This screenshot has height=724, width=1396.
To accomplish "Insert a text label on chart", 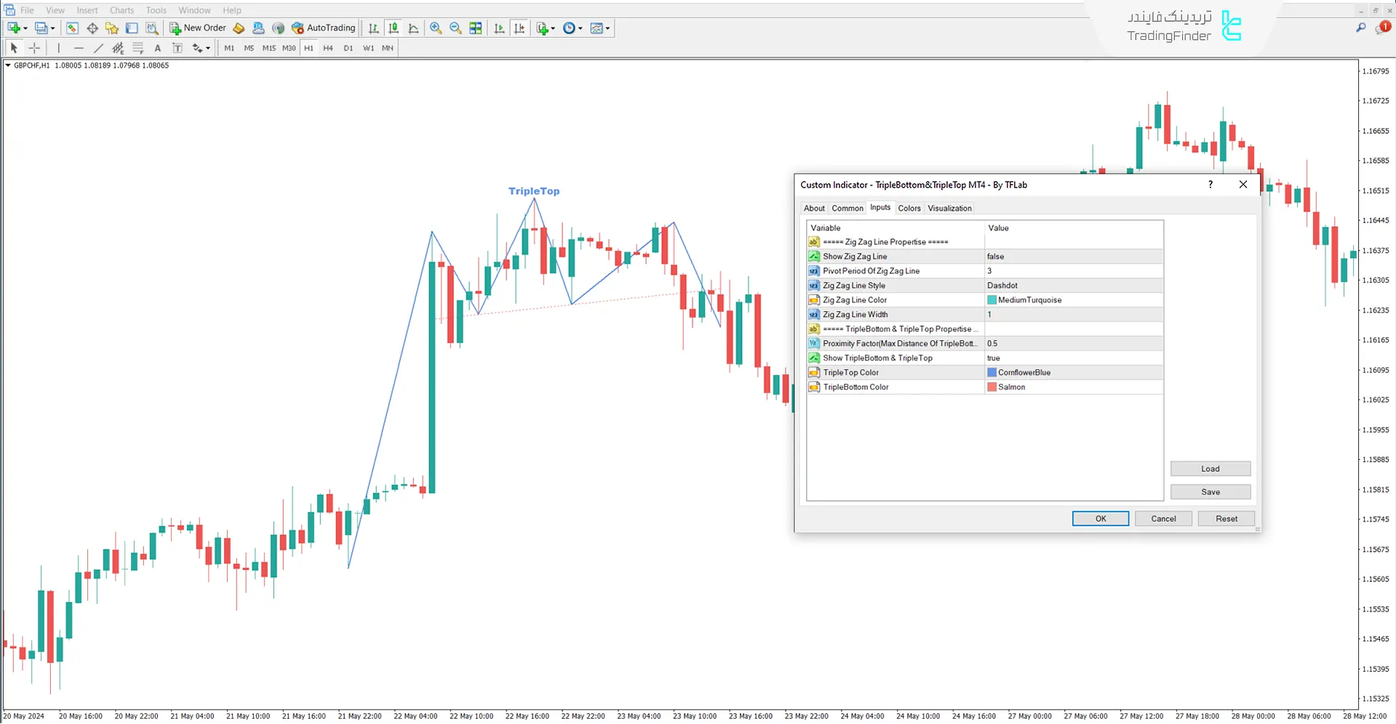I will click(x=177, y=47).
